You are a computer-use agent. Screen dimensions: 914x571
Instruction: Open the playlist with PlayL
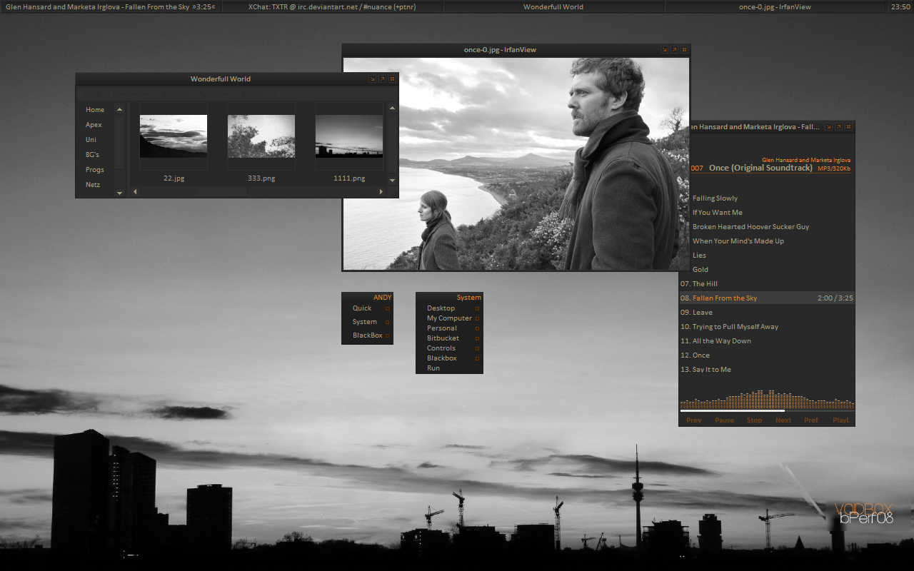(841, 420)
